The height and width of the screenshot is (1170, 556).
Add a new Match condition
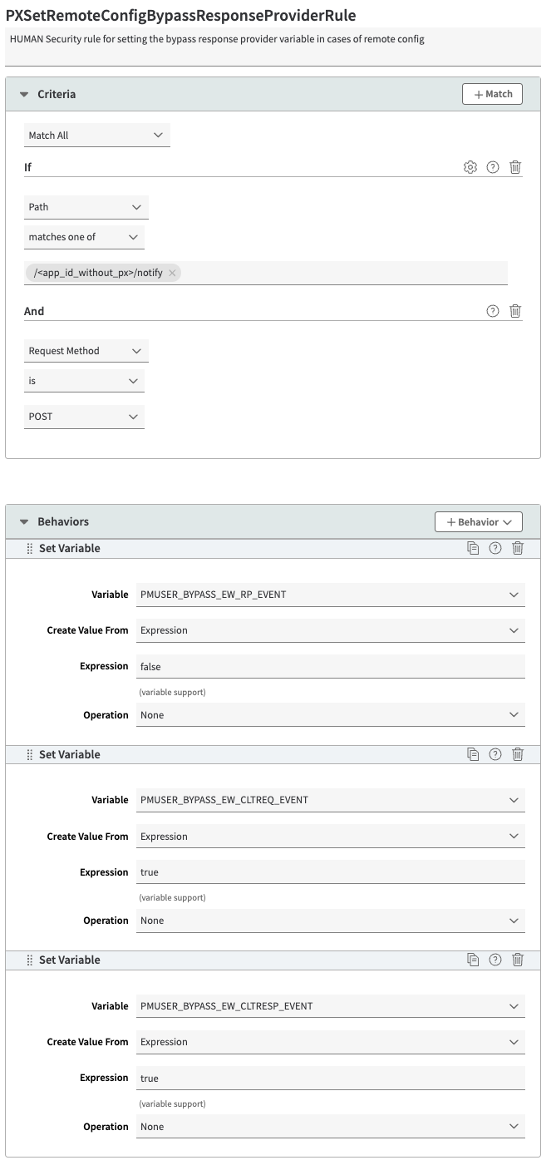[x=493, y=94]
